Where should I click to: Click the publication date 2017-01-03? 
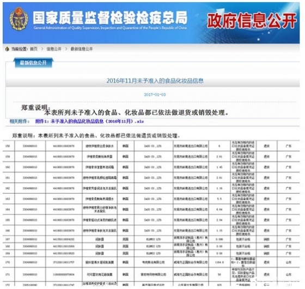[155, 95]
